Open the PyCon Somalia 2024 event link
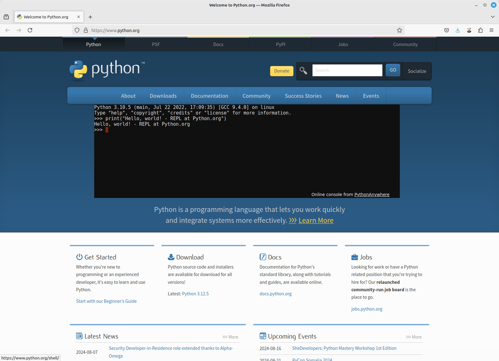This screenshot has height=361, width=499. coord(312,359)
